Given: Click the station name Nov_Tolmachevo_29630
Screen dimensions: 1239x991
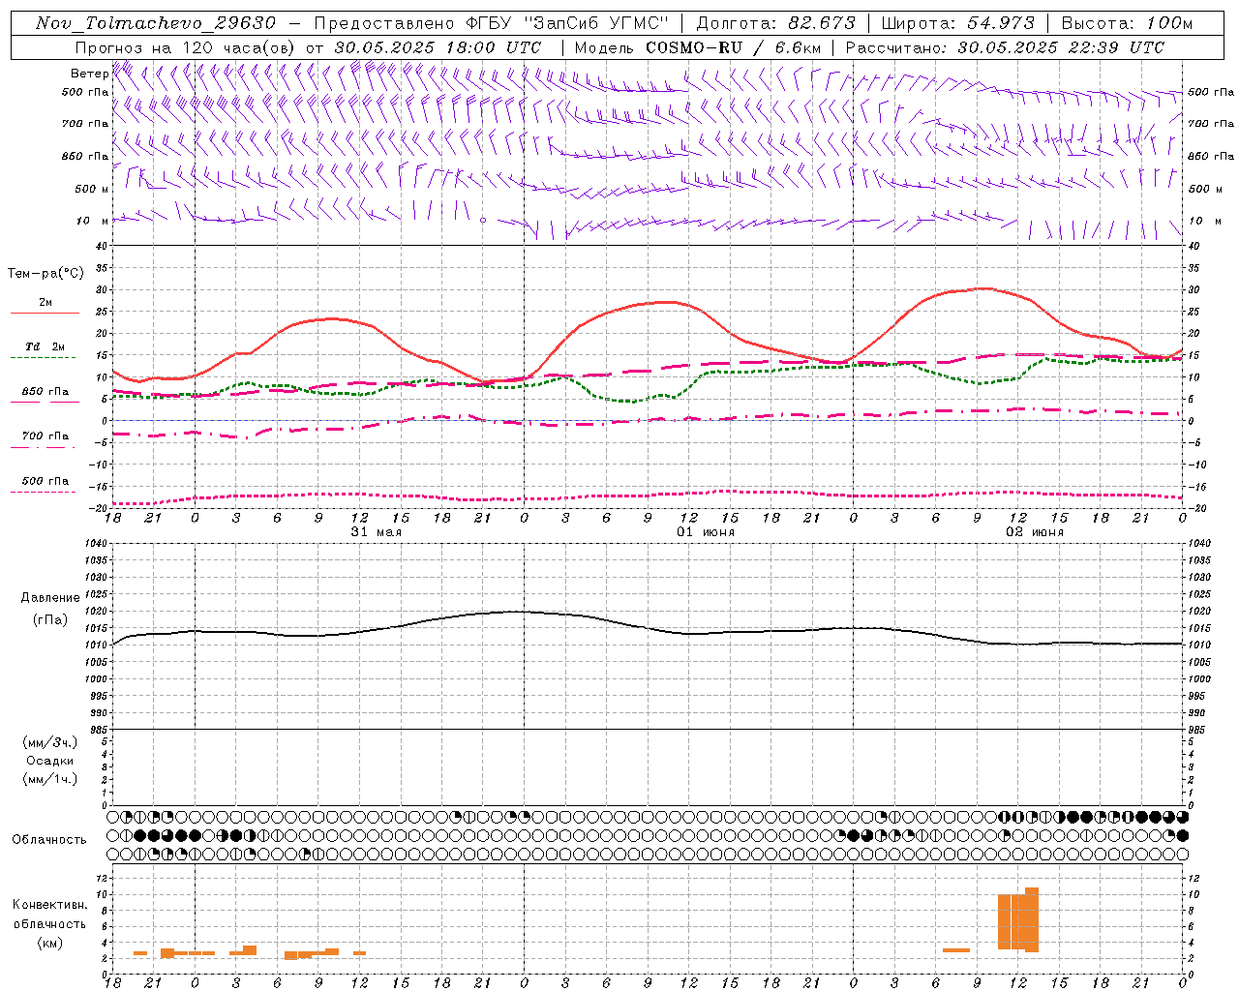Looking at the screenshot, I should [x=155, y=23].
